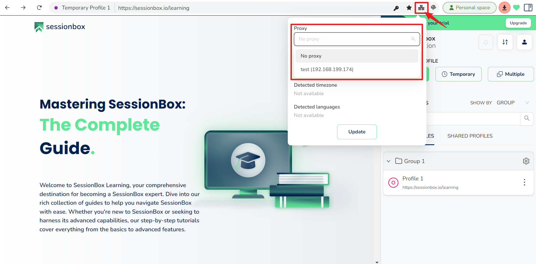Viewport: 536px width, 264px height.
Task: Collapse Group 1 with its chevron
Action: (x=388, y=161)
